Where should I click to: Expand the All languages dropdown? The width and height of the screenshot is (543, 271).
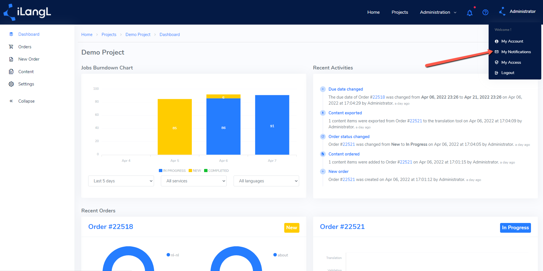(x=266, y=181)
